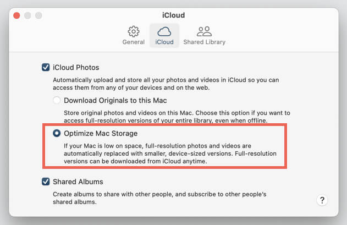The height and width of the screenshot is (225, 347).
Task: Click the General gear icon
Action: pyautogui.click(x=134, y=31)
